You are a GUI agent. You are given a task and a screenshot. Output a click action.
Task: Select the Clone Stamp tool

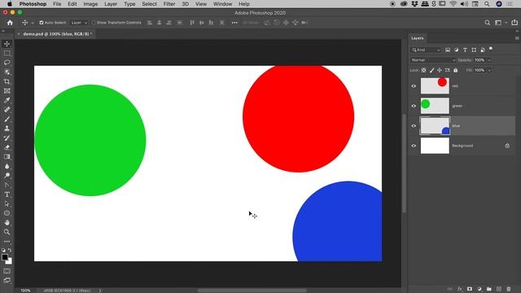(x=7, y=129)
